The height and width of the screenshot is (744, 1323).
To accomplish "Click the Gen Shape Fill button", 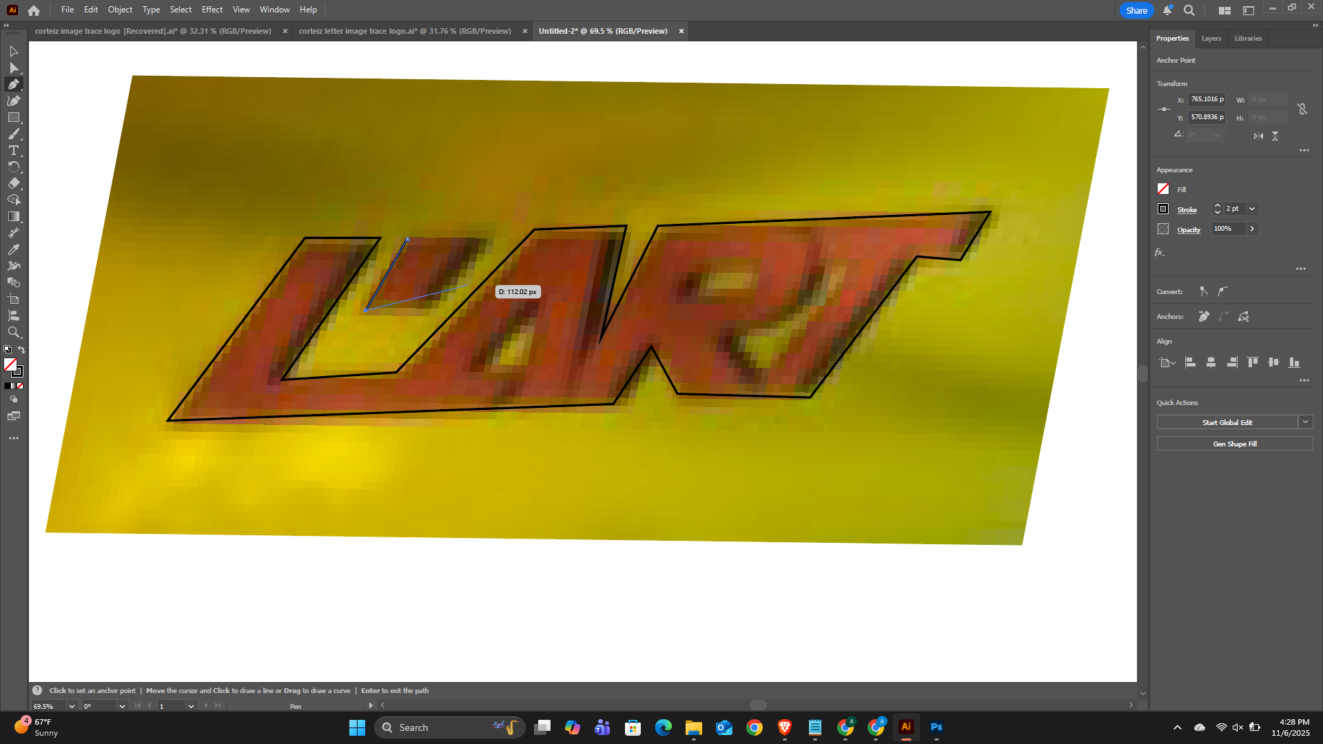I will pyautogui.click(x=1234, y=444).
